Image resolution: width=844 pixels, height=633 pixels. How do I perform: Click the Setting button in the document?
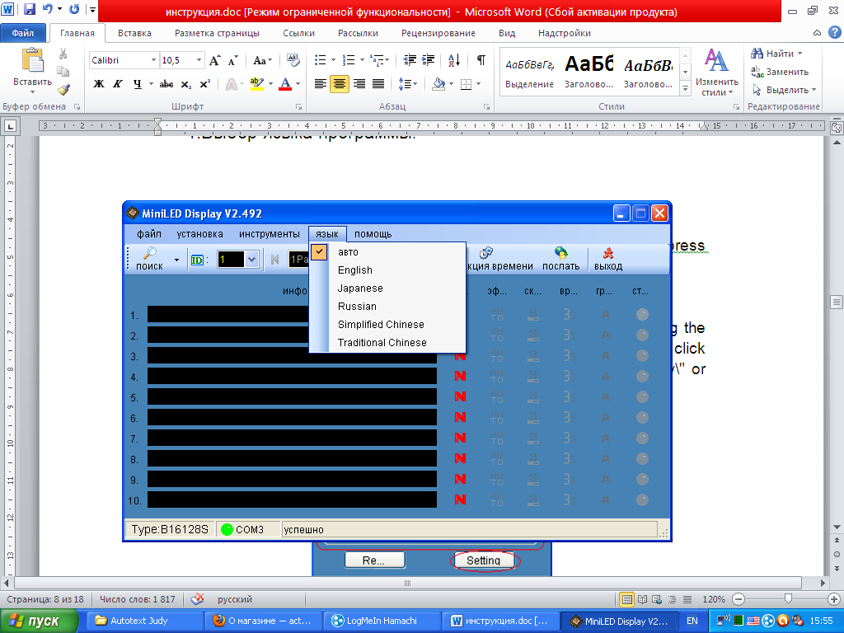pyautogui.click(x=483, y=560)
